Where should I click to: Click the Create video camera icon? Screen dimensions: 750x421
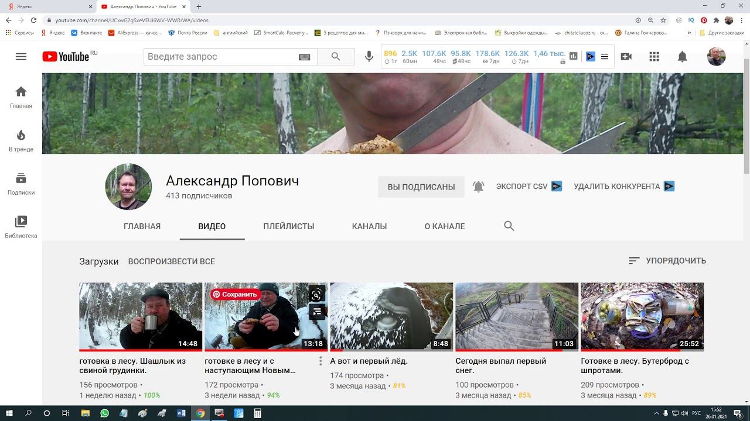626,57
